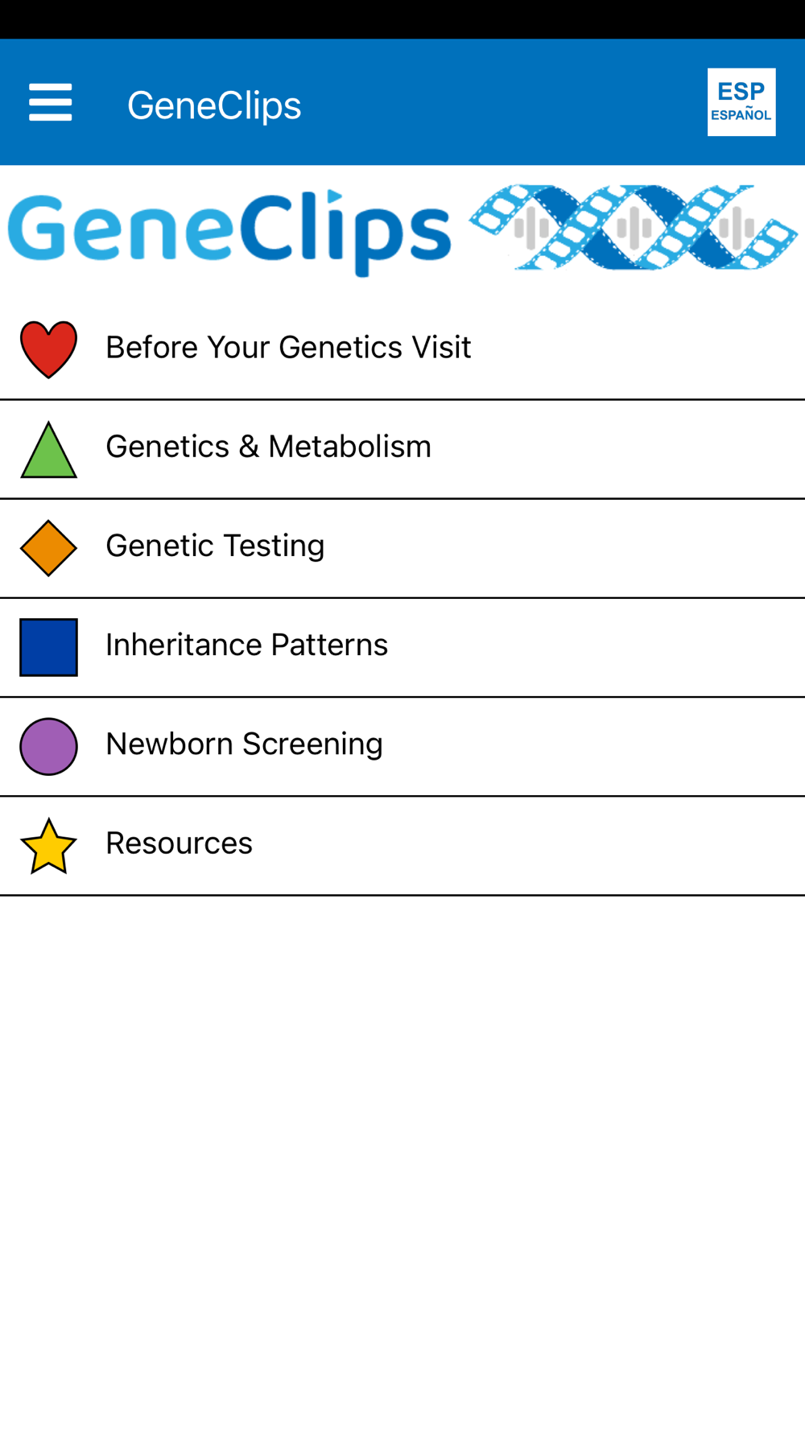Select the Genetic Testing row's empty area
The height and width of the screenshot is (1431, 805).
[x=563, y=548]
